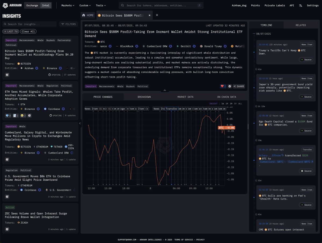
Task: Click the Transfer marker on the price chart
Action: pyautogui.click(x=171, y=109)
